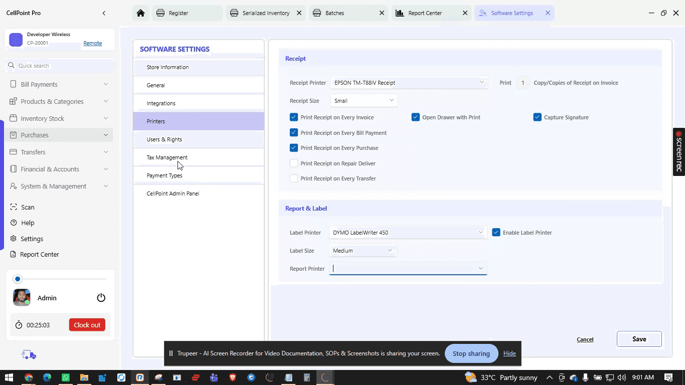685x385 pixels.
Task: Click the Inventory Stock sidebar icon
Action: pyautogui.click(x=13, y=118)
